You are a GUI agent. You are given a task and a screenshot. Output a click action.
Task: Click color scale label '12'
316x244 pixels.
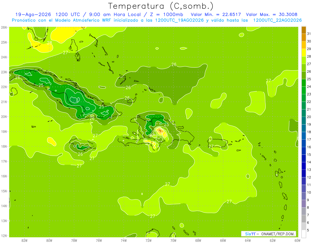pyautogui.click(x=309, y=177)
